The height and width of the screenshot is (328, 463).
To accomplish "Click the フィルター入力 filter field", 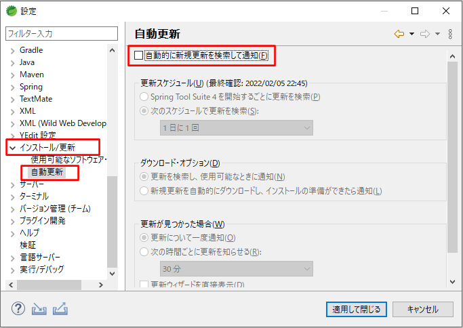I will pyautogui.click(x=62, y=33).
